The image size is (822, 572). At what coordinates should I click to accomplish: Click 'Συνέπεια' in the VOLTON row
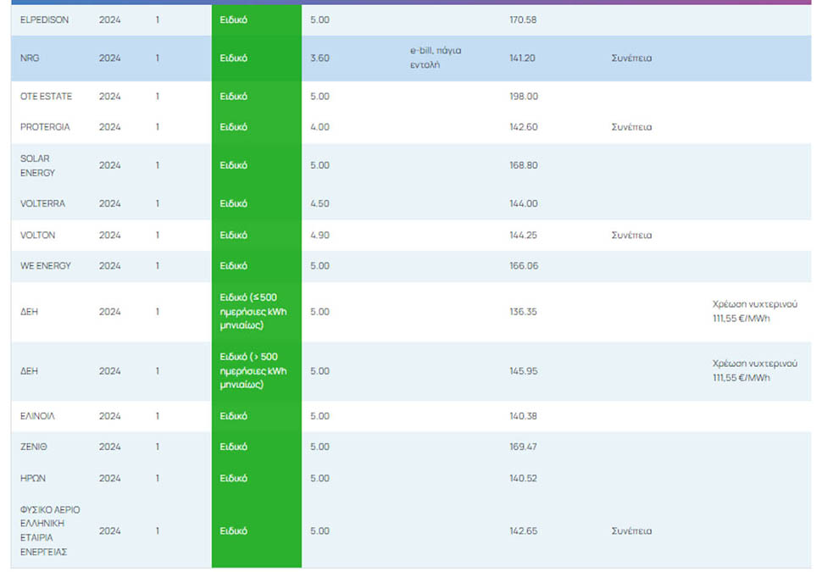click(x=631, y=236)
